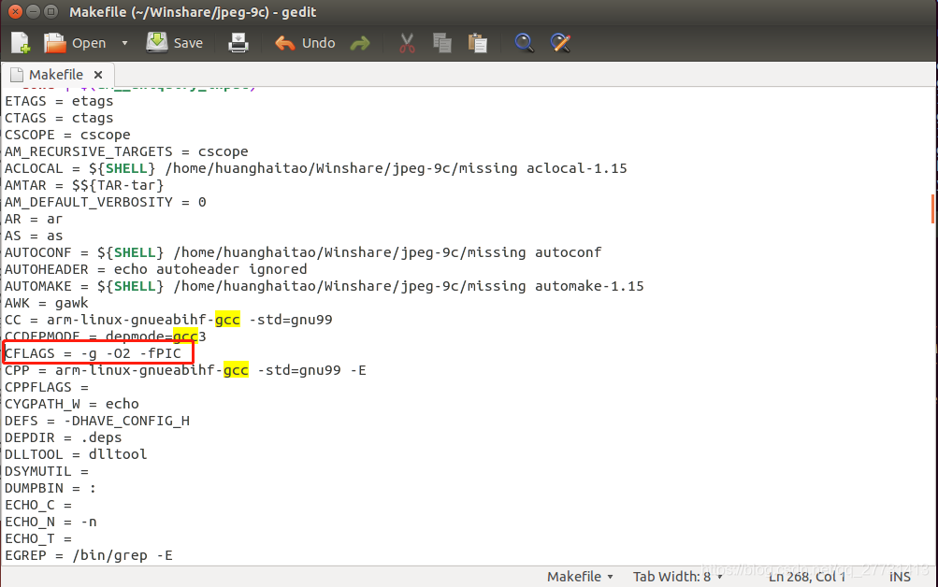The height and width of the screenshot is (587, 938).
Task: Click the ECHO_C = line
Action: click(37, 505)
